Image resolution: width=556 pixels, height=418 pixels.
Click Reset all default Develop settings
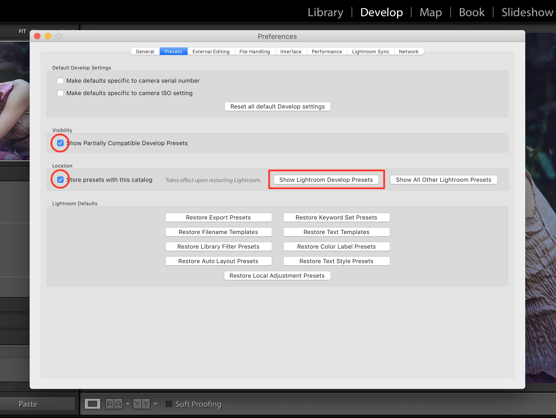(x=277, y=106)
